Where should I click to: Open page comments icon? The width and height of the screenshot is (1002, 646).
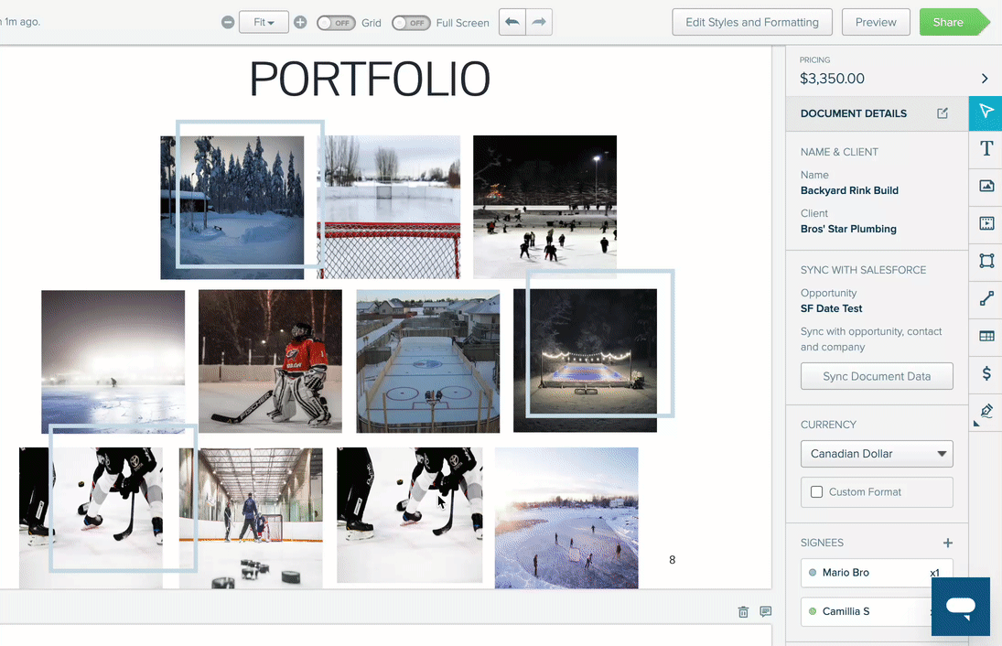766,611
